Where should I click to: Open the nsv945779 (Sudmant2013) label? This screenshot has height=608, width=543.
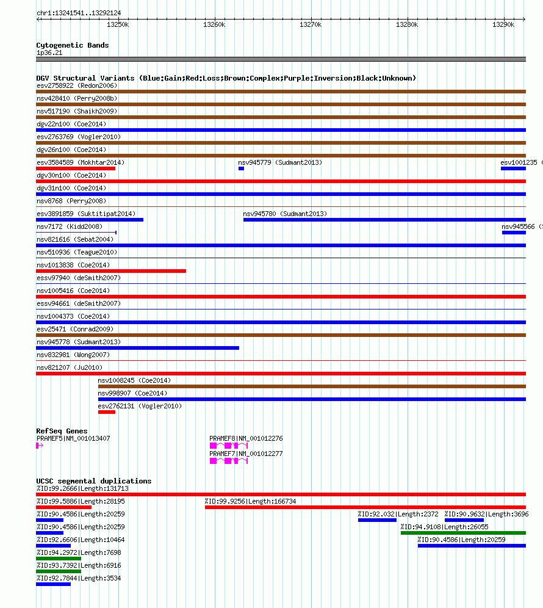[280, 162]
